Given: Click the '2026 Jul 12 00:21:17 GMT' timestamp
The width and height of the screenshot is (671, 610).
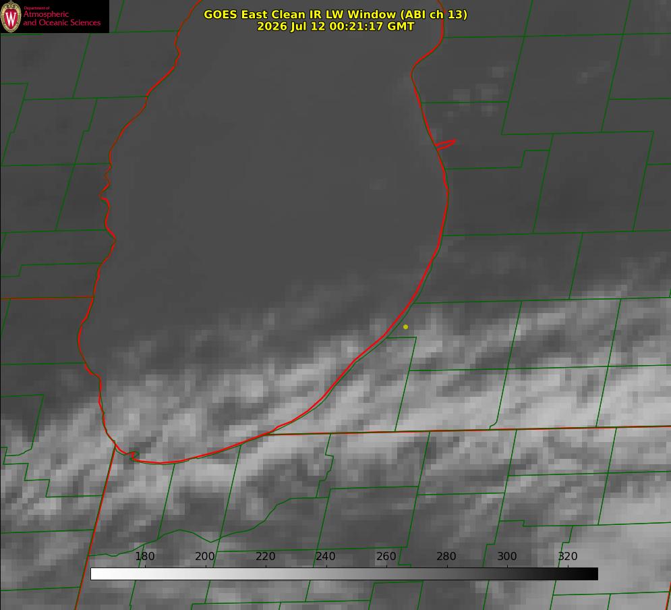Looking at the screenshot, I should click(336, 26).
